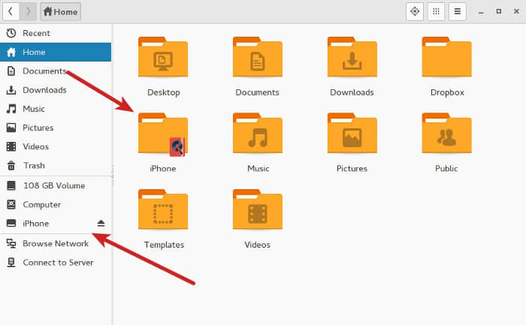526x325 pixels.
Task: Open the iPhone folder icon
Action: pos(163,134)
